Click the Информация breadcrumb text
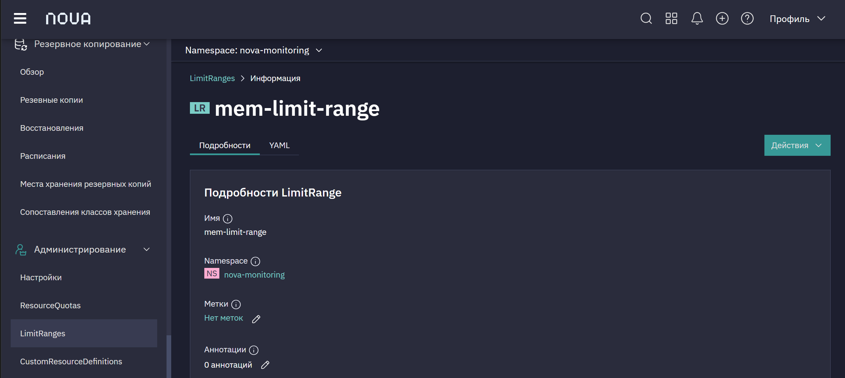 tap(275, 78)
